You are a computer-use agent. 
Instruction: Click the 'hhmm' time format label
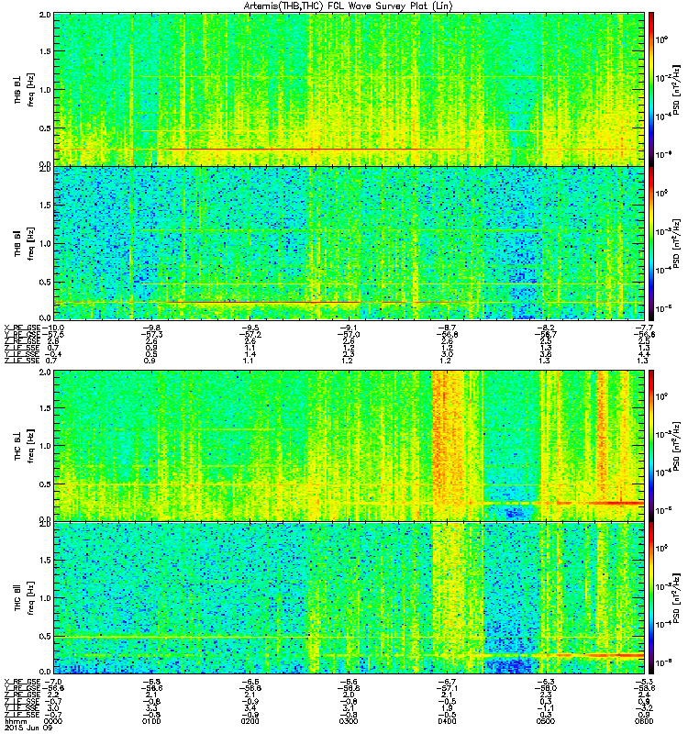click(x=16, y=722)
